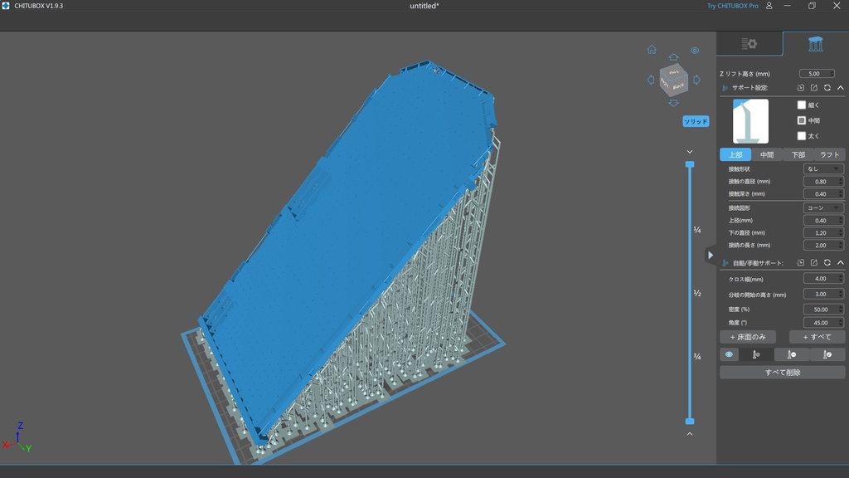The height and width of the screenshot is (478, 849).
Task: Toggle the 中間 (medium) support checkbox
Action: (802, 120)
